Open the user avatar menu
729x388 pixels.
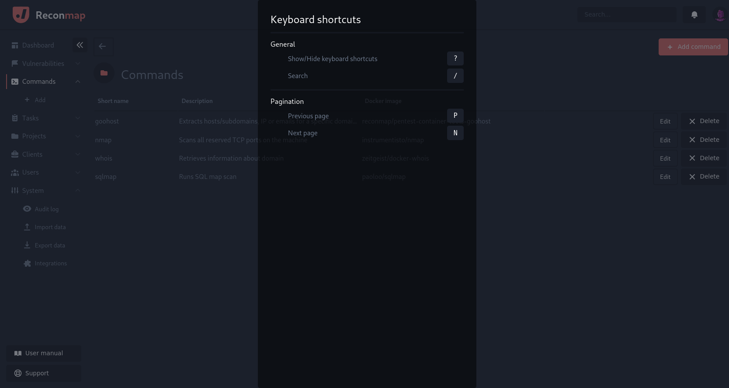pos(720,15)
